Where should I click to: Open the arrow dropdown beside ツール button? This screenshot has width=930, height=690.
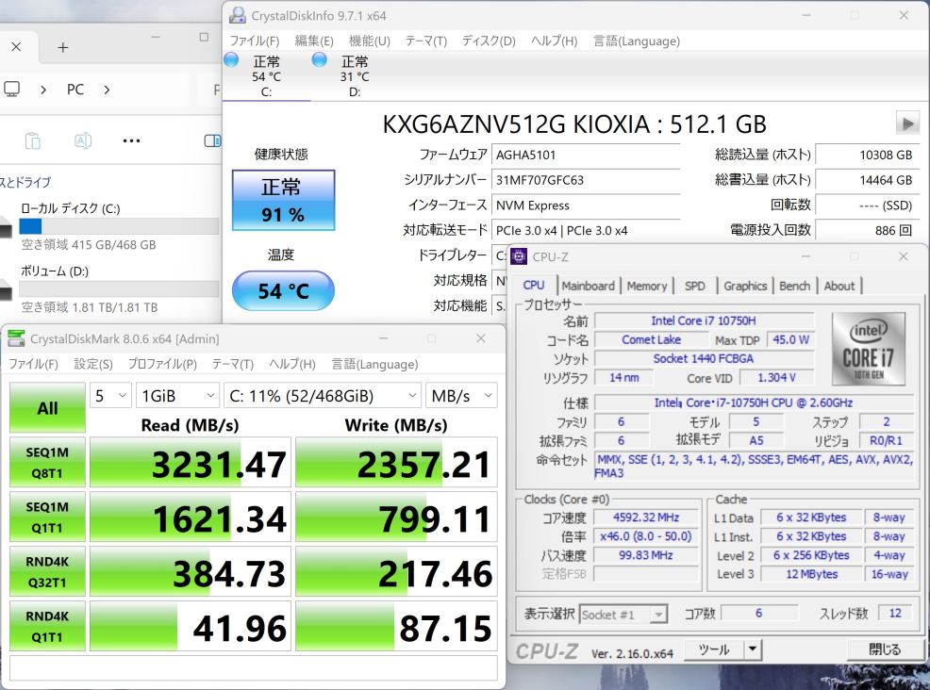click(752, 649)
